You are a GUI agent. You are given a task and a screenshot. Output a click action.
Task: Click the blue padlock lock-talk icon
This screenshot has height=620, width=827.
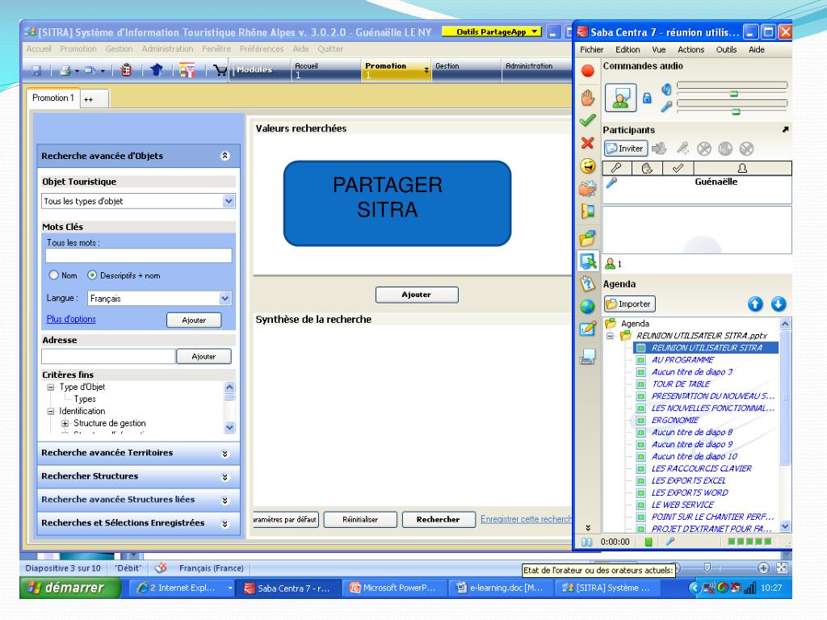647,98
